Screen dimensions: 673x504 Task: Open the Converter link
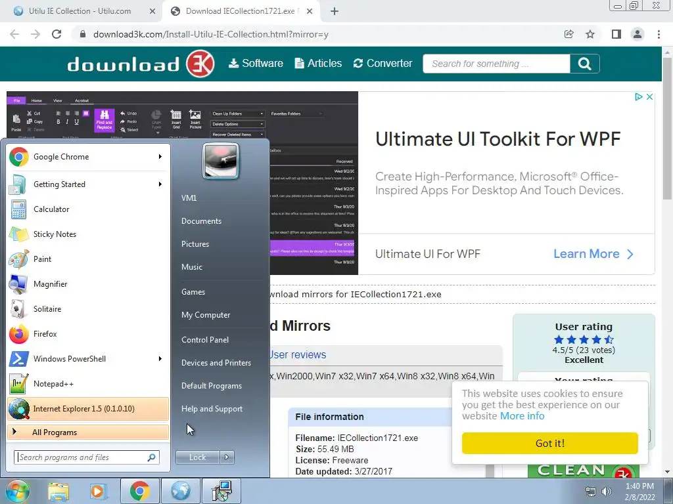[x=383, y=64]
